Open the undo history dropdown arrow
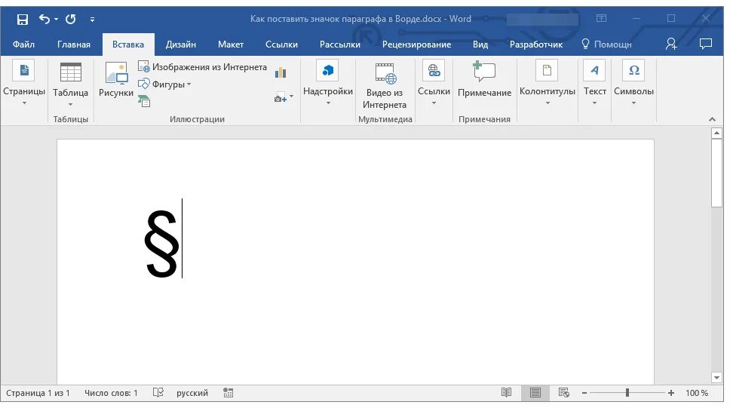 tap(56, 19)
